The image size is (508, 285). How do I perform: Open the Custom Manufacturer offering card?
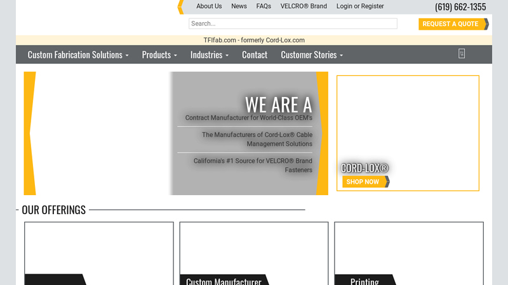point(254,253)
